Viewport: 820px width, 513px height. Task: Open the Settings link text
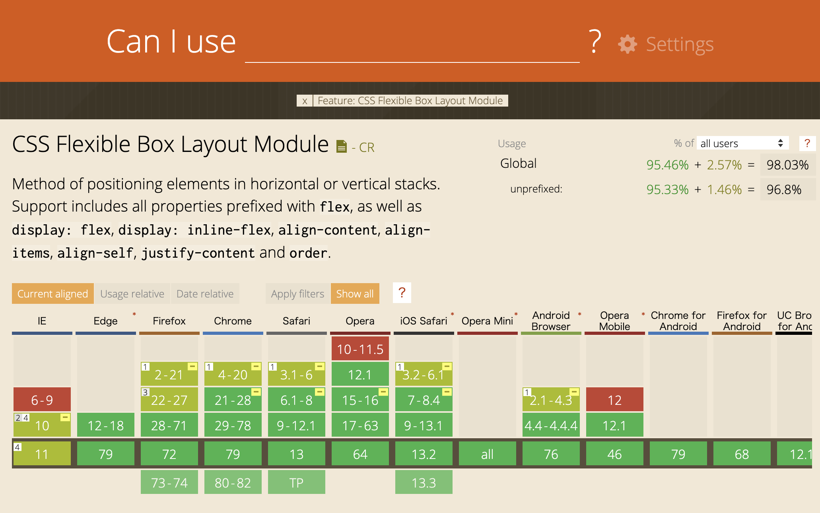pos(680,44)
